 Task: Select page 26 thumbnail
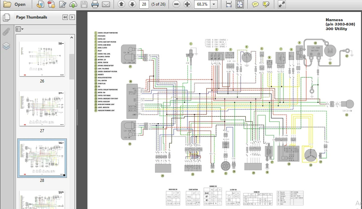42,59
